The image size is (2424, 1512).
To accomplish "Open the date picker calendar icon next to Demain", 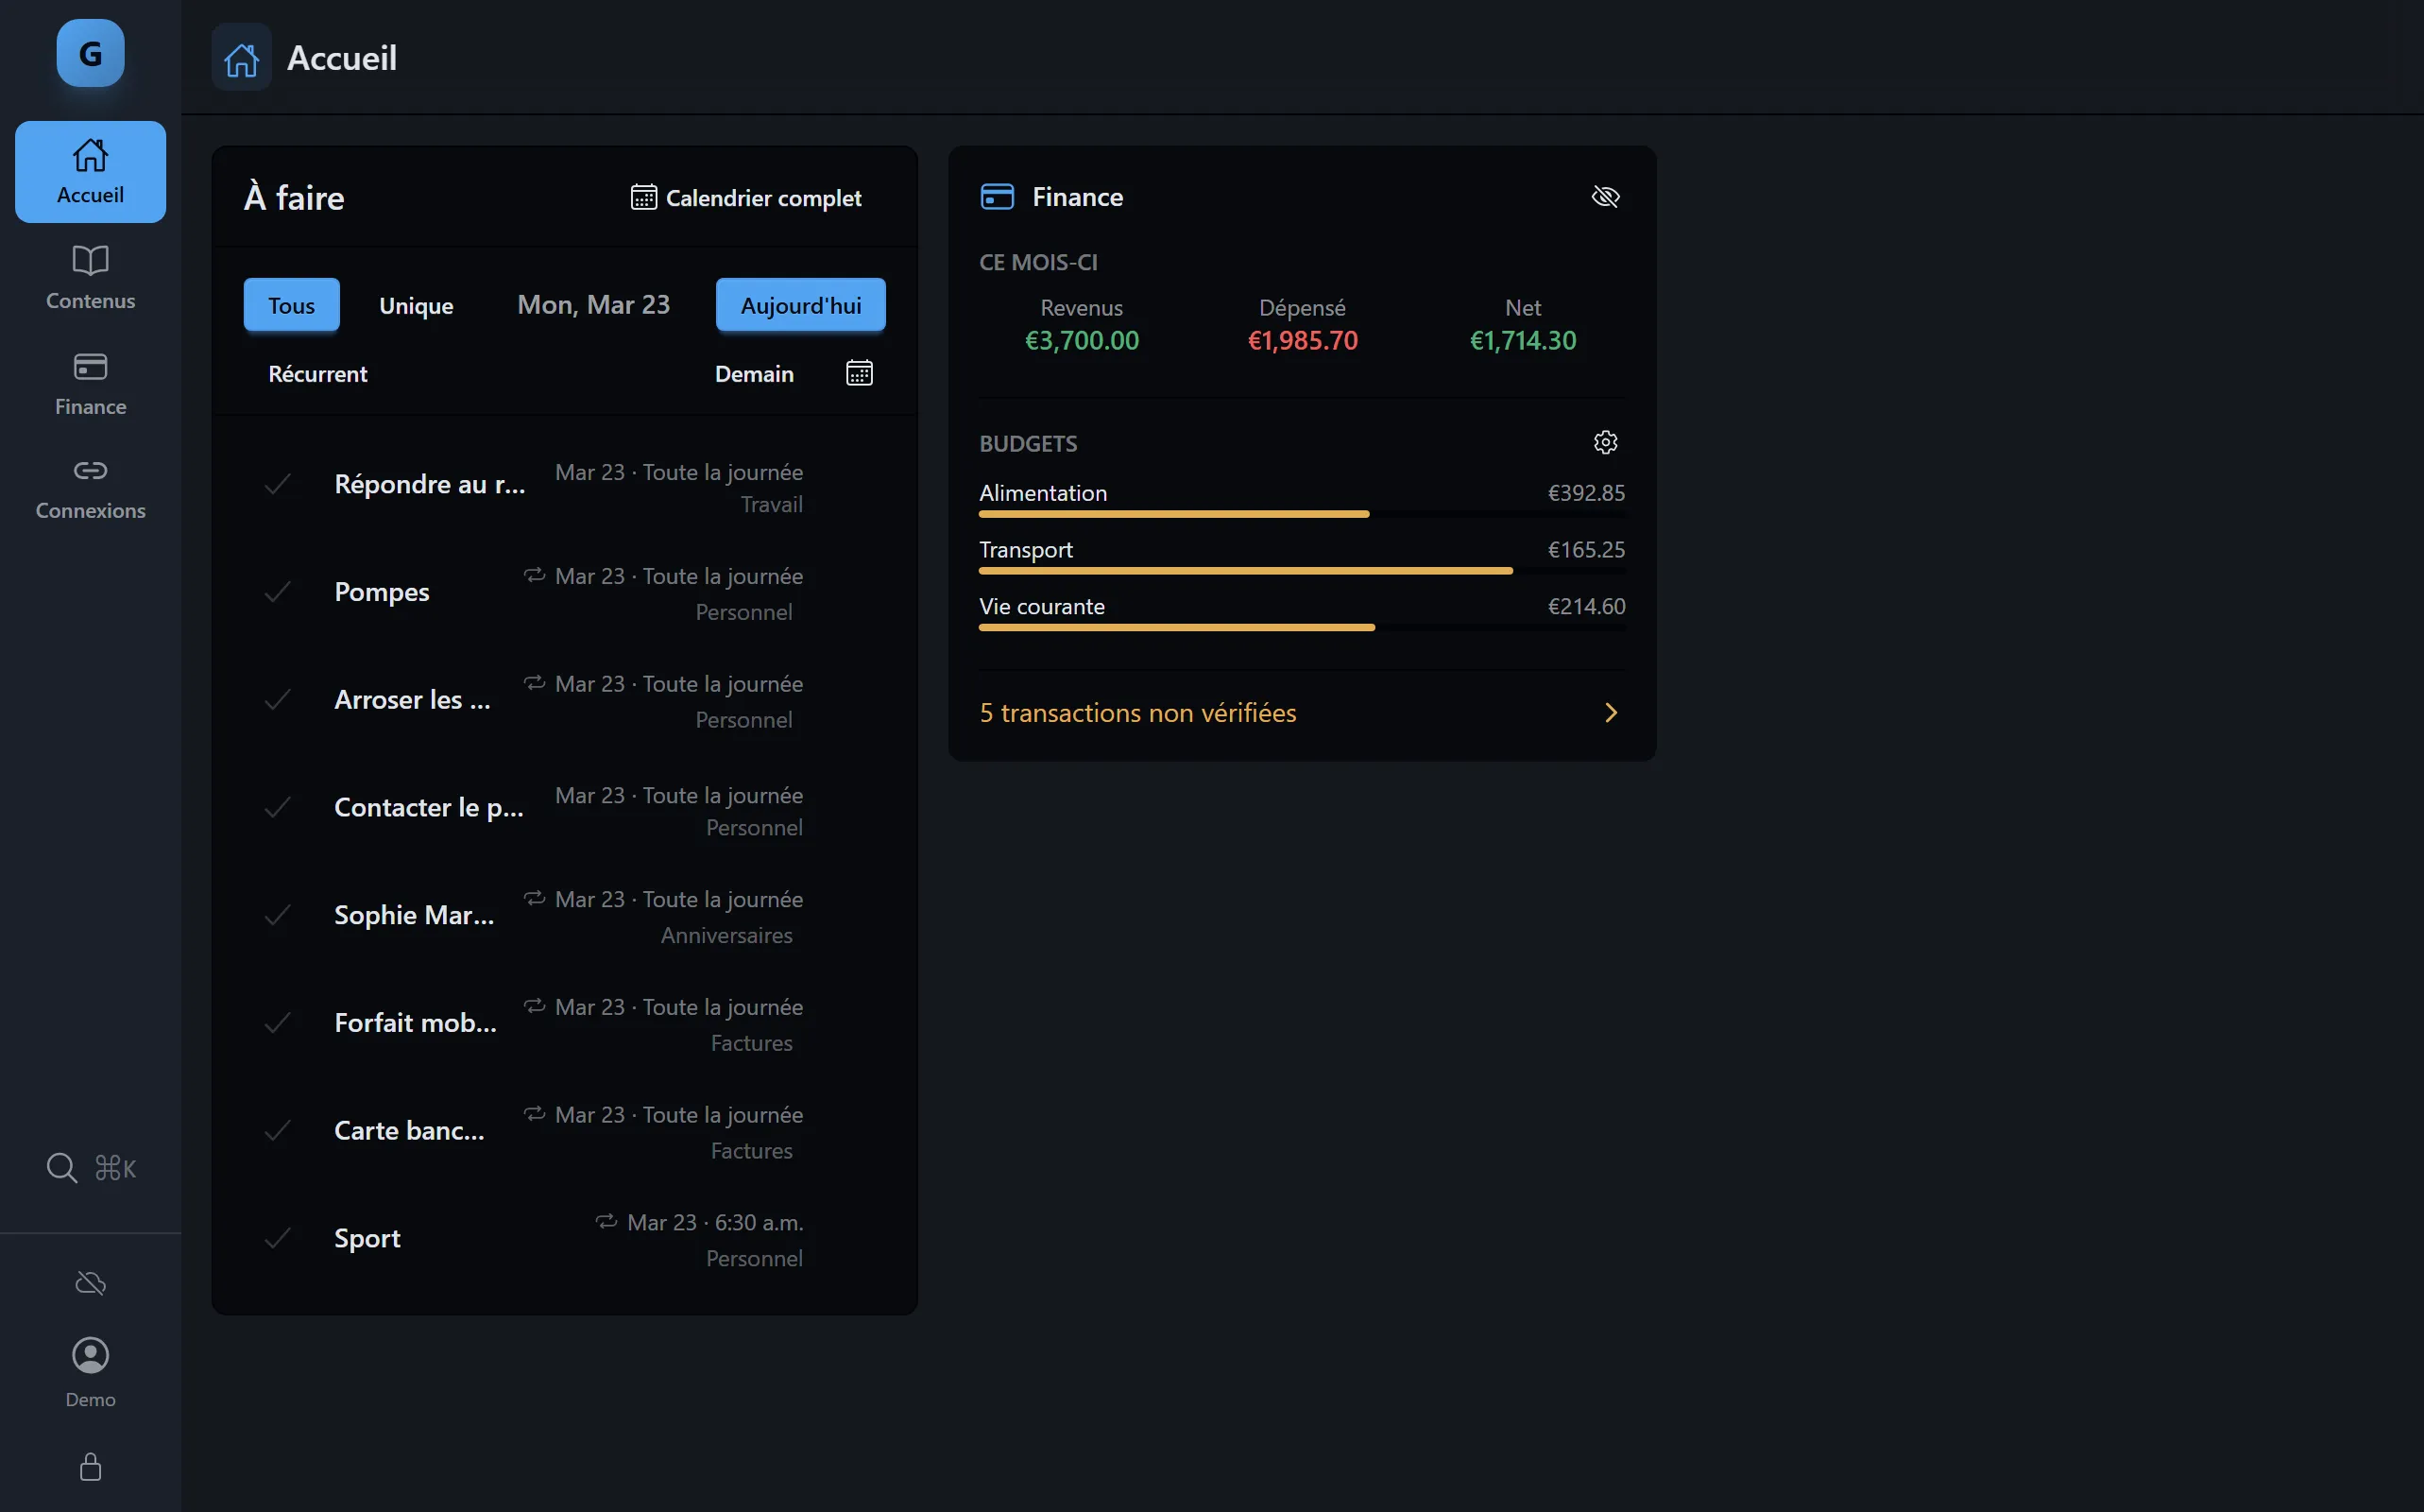I will [x=859, y=372].
